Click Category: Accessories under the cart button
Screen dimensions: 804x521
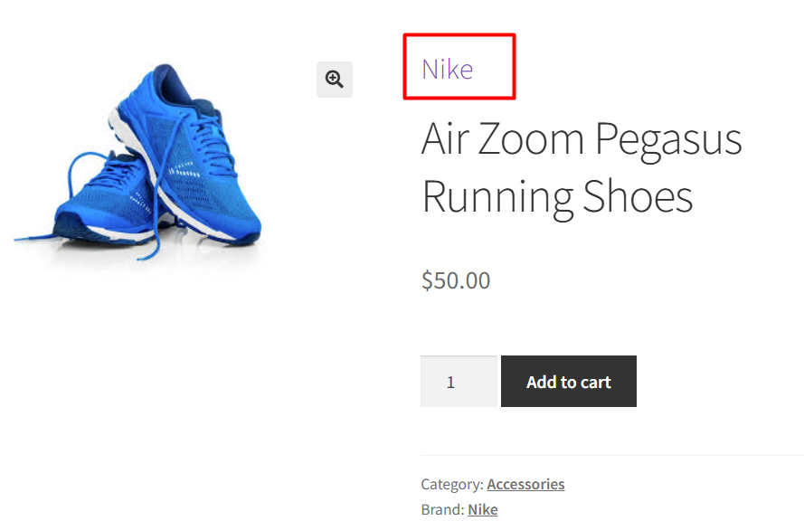tap(525, 484)
